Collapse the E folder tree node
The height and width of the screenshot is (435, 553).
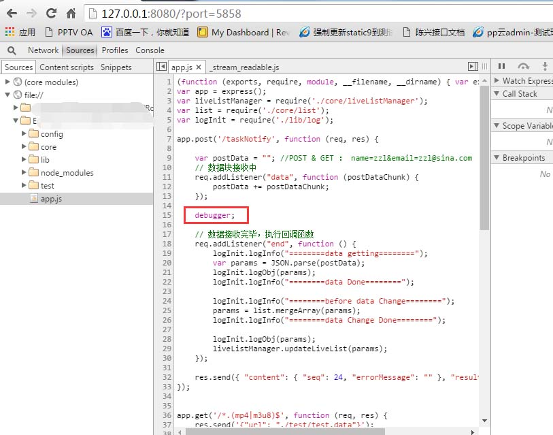coord(16,120)
